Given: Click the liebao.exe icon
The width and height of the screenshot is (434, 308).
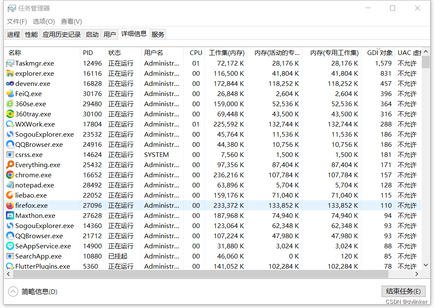Looking at the screenshot, I should pos(10,195).
